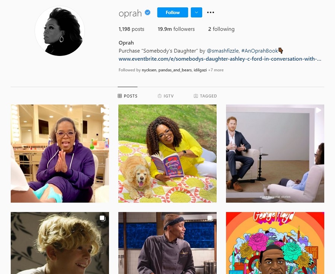The width and height of the screenshot is (335, 274).
Task: Click the tagged person icon
Action: 196,96
